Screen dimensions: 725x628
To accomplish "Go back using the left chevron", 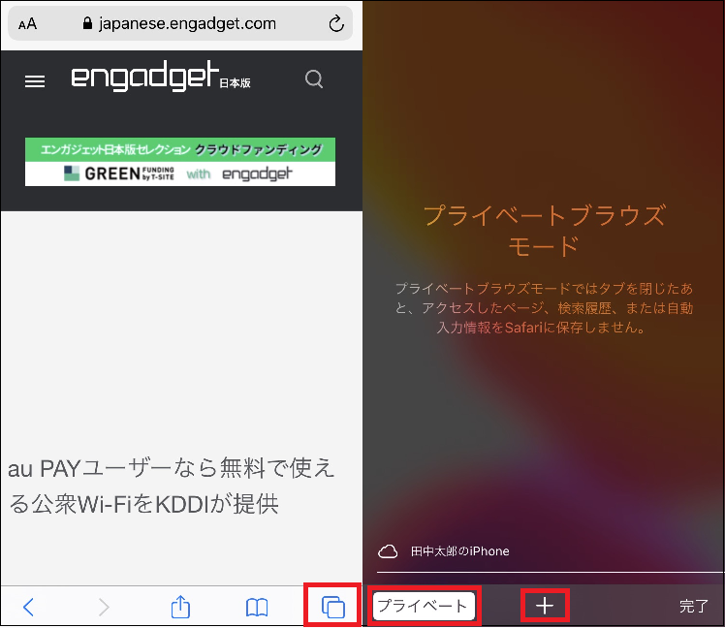I will (28, 608).
